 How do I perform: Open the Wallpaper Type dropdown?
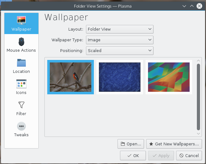[120, 40]
